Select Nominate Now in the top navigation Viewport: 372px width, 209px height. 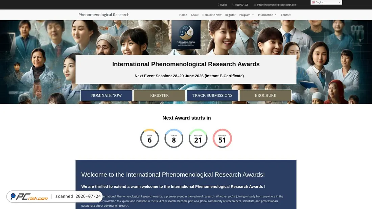[x=212, y=15]
